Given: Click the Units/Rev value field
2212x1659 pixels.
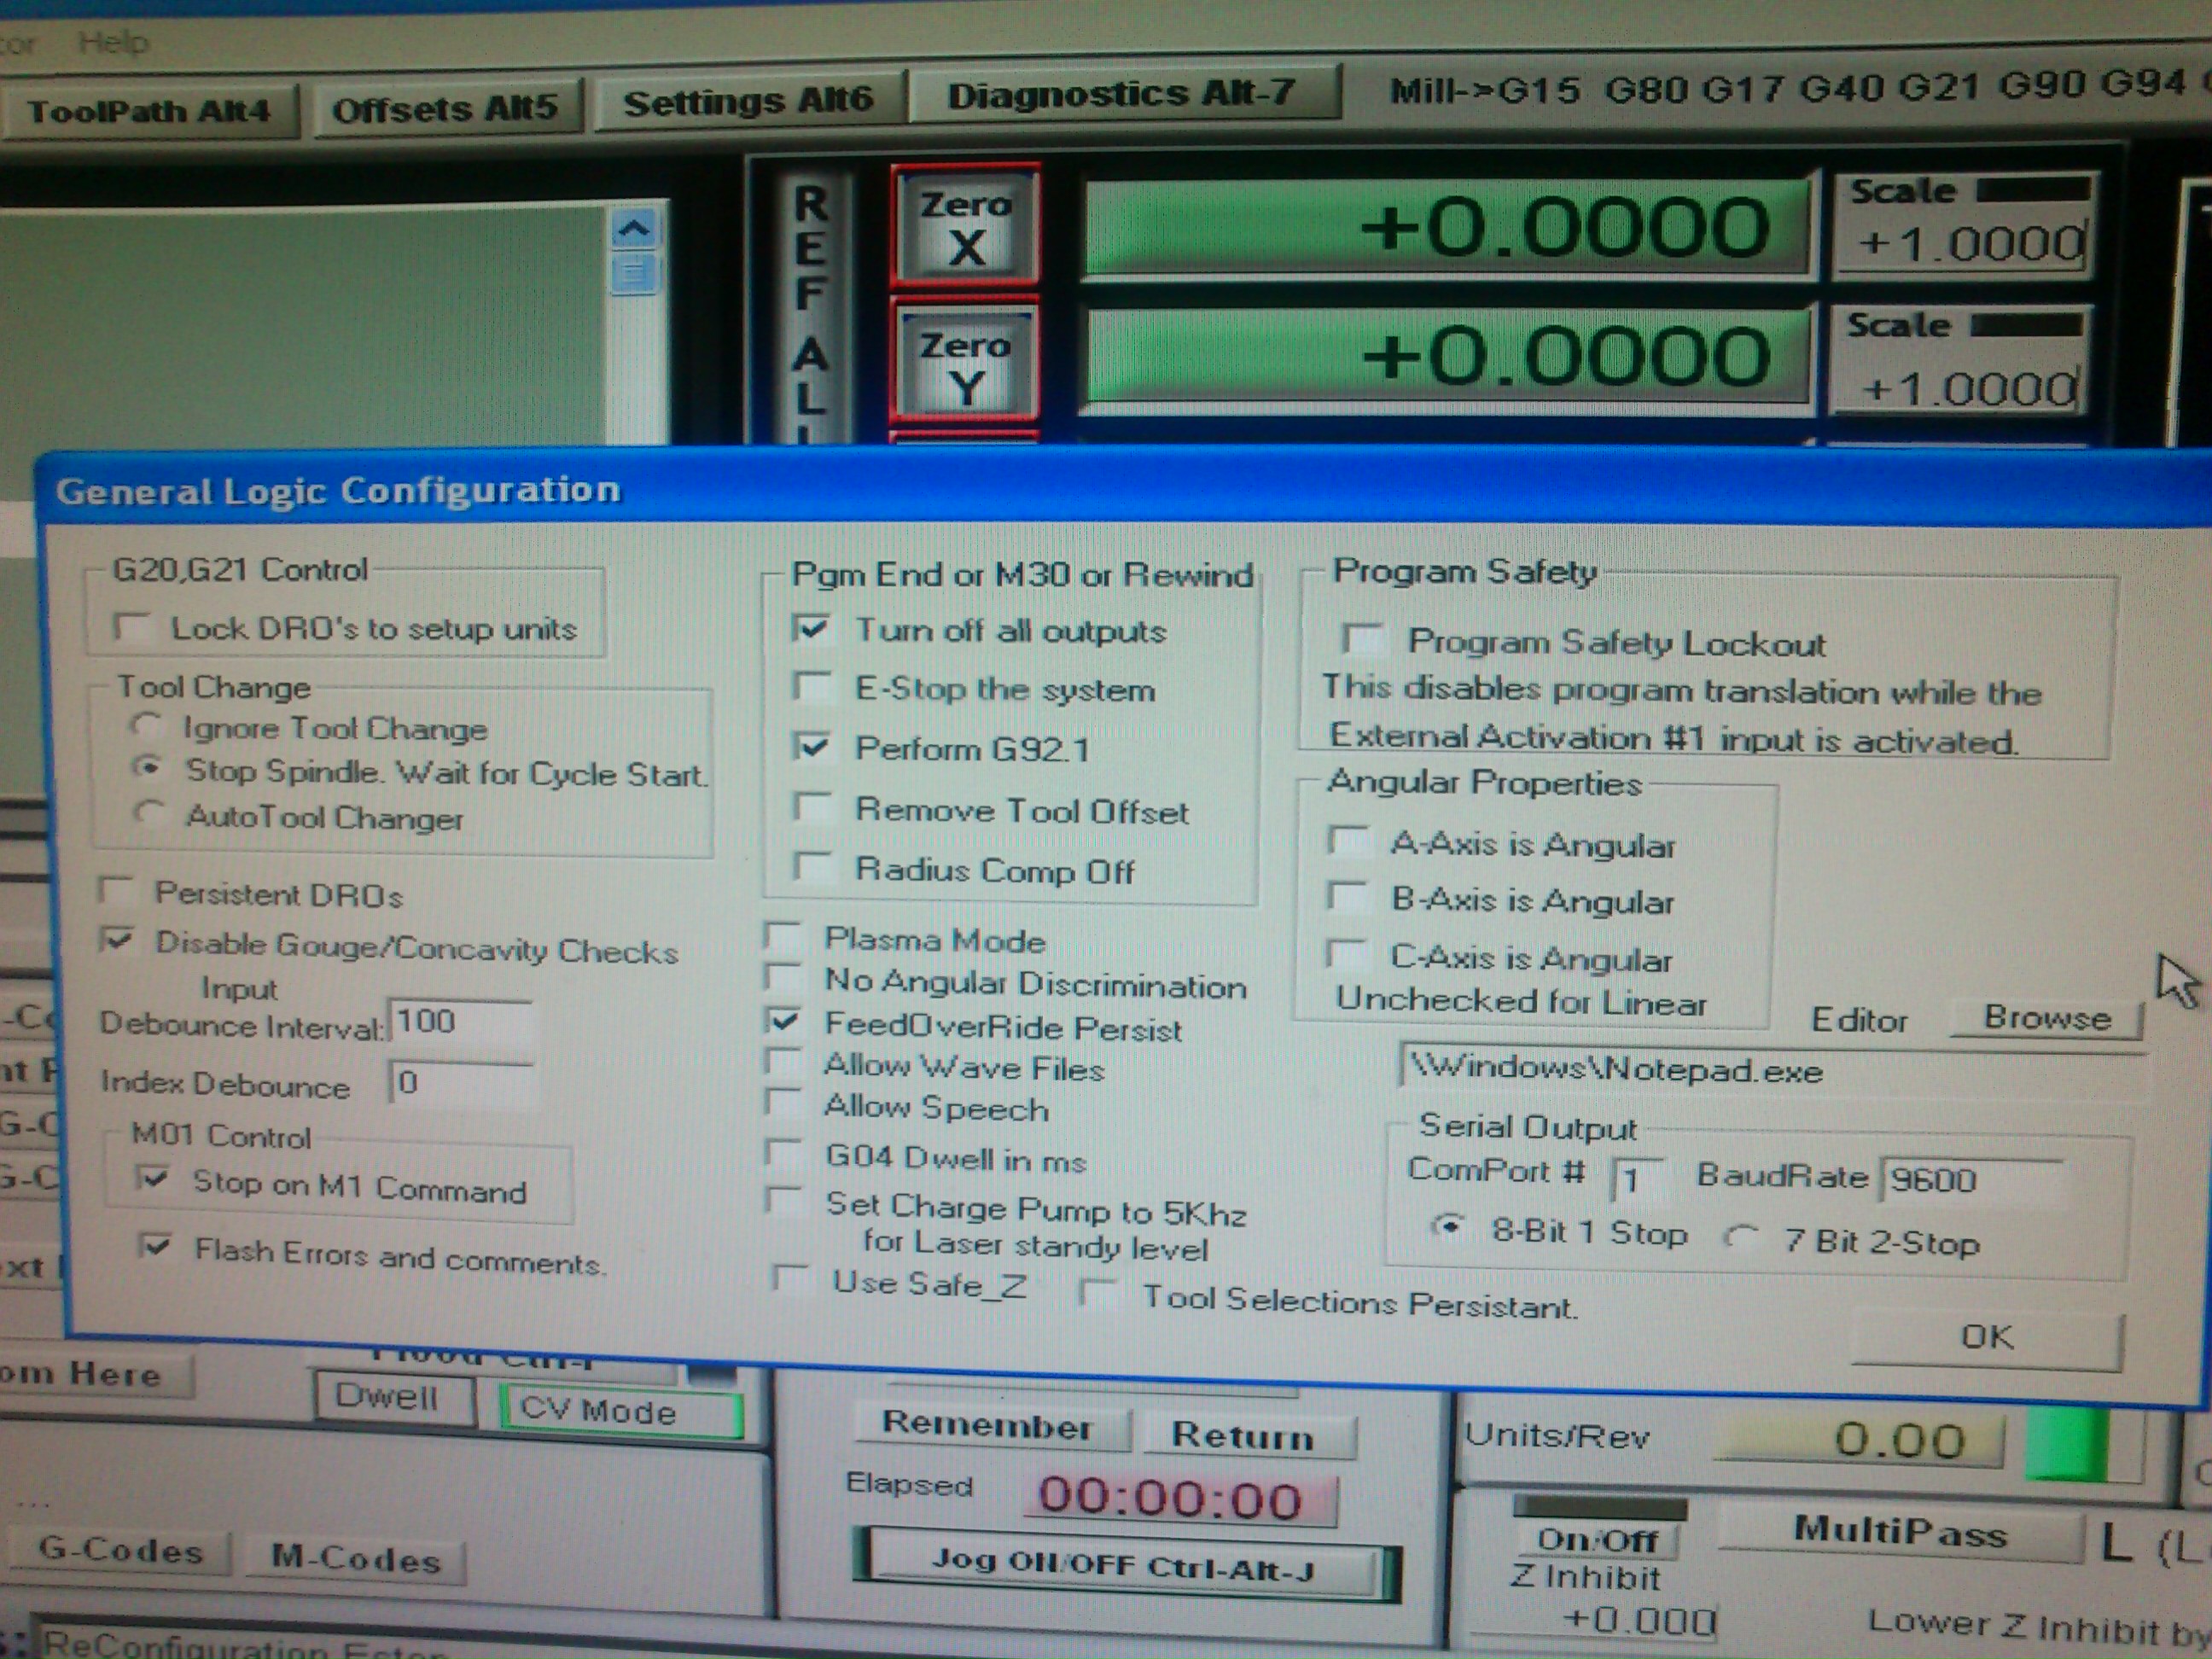Looking at the screenshot, I should point(1861,1441).
